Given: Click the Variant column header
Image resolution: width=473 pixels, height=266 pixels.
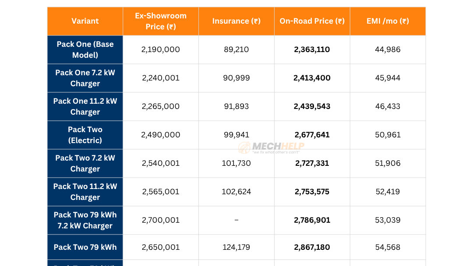Looking at the screenshot, I should [85, 21].
